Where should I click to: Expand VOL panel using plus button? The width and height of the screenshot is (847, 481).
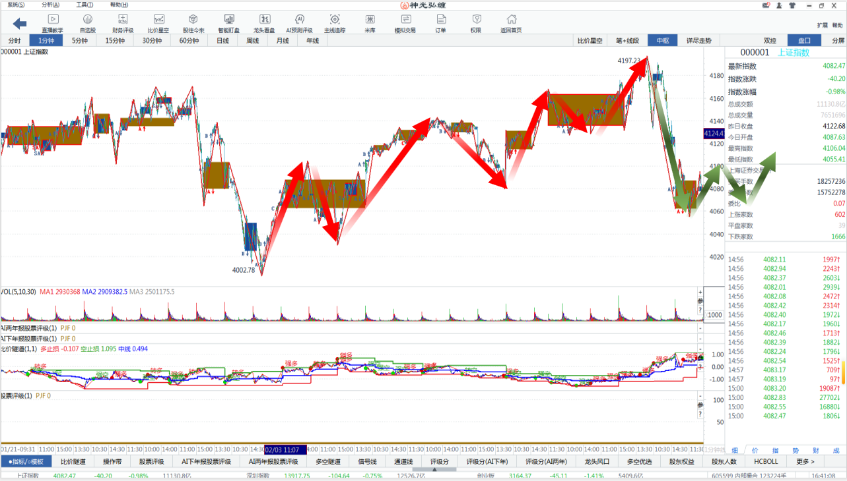700,292
